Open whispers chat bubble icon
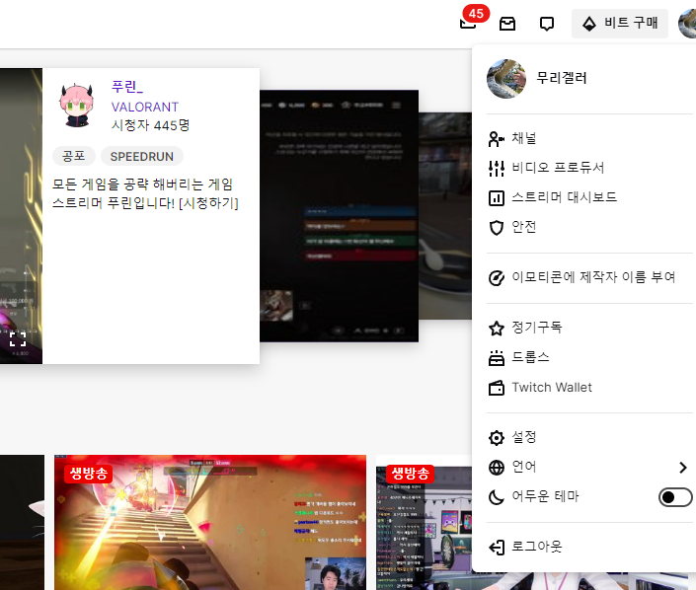 click(x=546, y=24)
